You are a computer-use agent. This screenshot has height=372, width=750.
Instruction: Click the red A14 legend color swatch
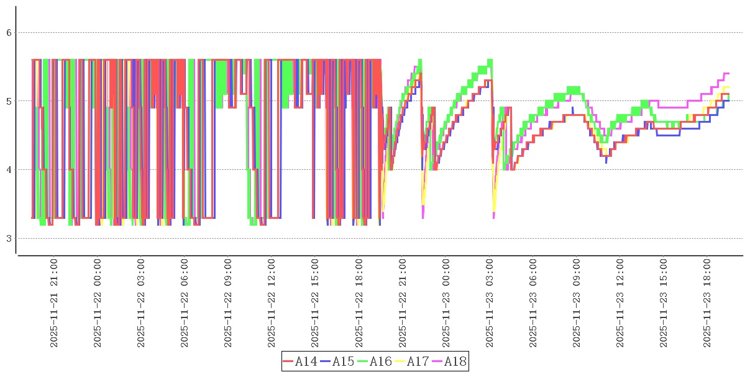click(288, 361)
